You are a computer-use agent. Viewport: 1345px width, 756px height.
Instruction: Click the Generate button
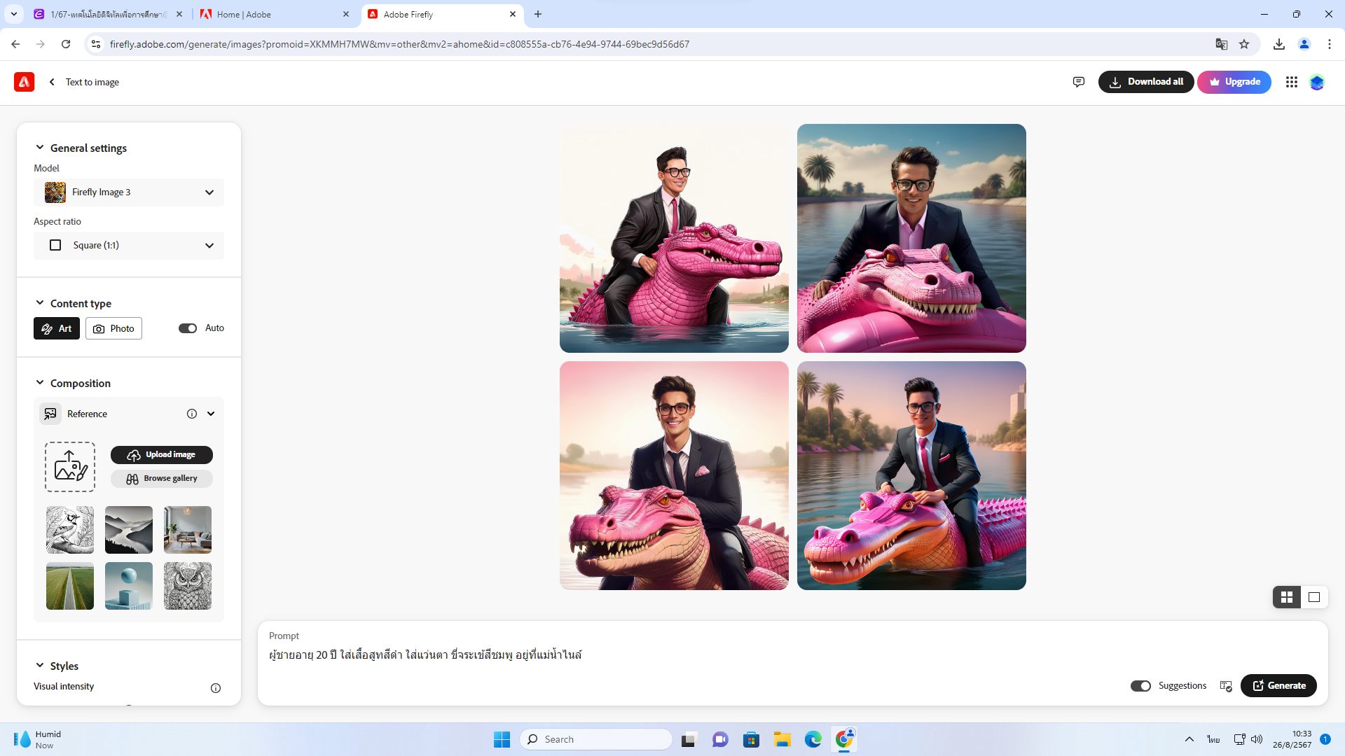(x=1278, y=686)
